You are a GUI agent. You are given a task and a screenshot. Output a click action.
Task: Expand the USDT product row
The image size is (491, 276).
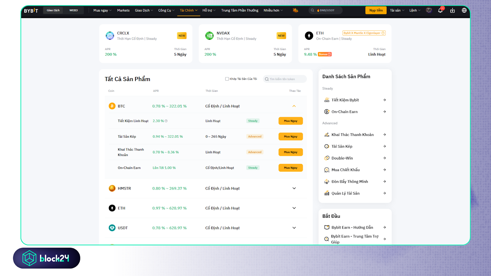[294, 228]
